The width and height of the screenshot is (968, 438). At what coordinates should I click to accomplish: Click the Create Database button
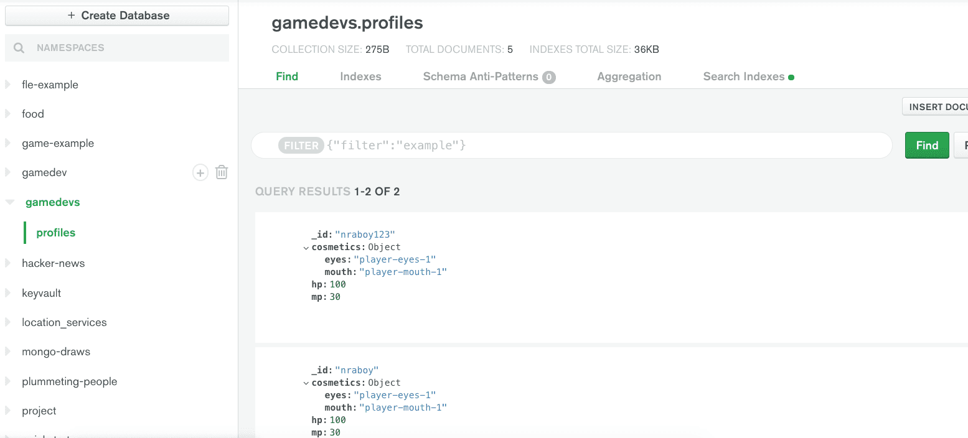pos(117,16)
